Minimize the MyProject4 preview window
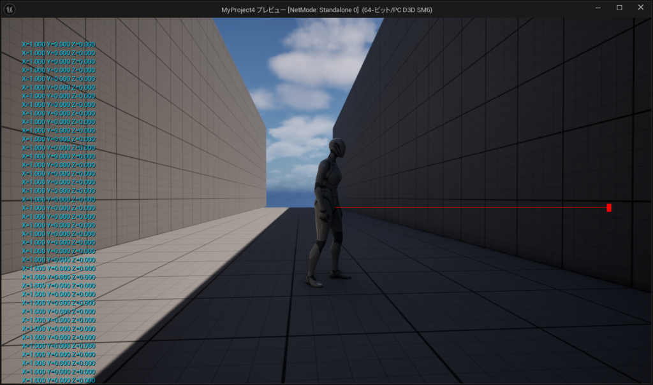 pyautogui.click(x=598, y=8)
